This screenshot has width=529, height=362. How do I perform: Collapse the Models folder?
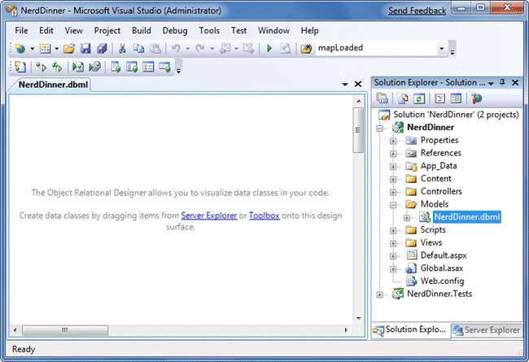pos(393,205)
